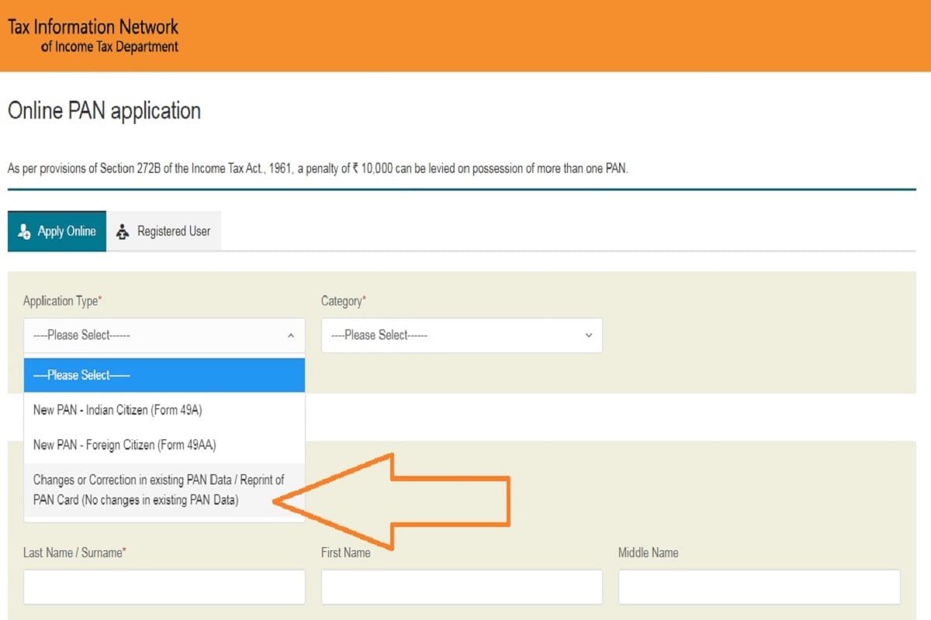This screenshot has width=931, height=620.
Task: Click the First Name input field
Action: (462, 587)
